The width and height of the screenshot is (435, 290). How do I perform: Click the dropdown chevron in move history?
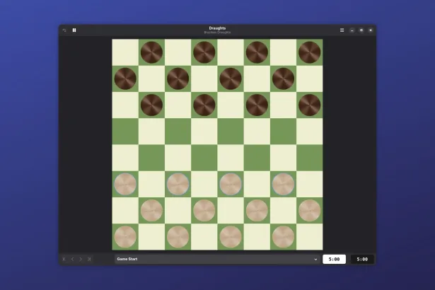(x=315, y=260)
